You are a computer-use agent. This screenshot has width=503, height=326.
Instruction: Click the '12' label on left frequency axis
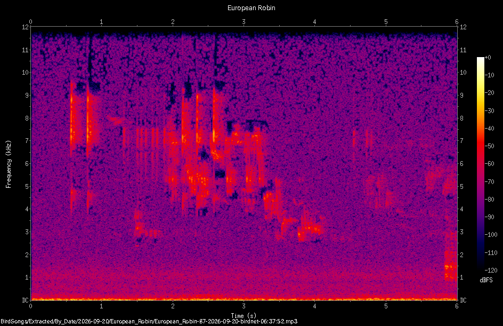click(x=26, y=27)
